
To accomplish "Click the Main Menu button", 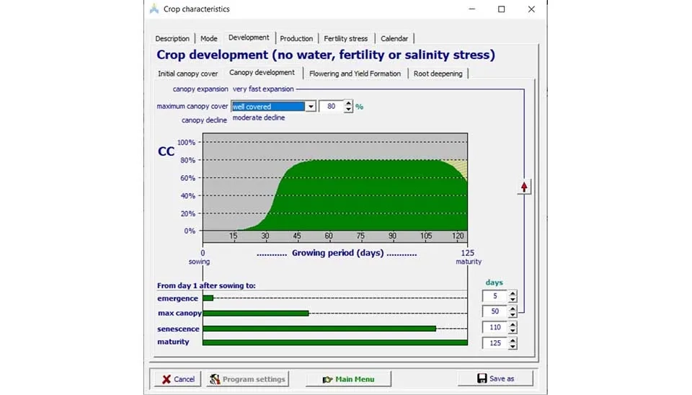I will (348, 379).
